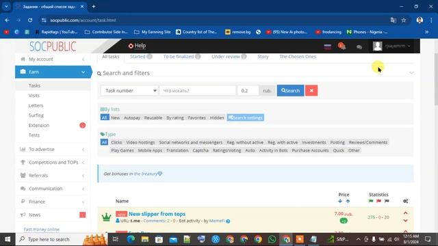Click the red flag statistics icon

pos(378,201)
